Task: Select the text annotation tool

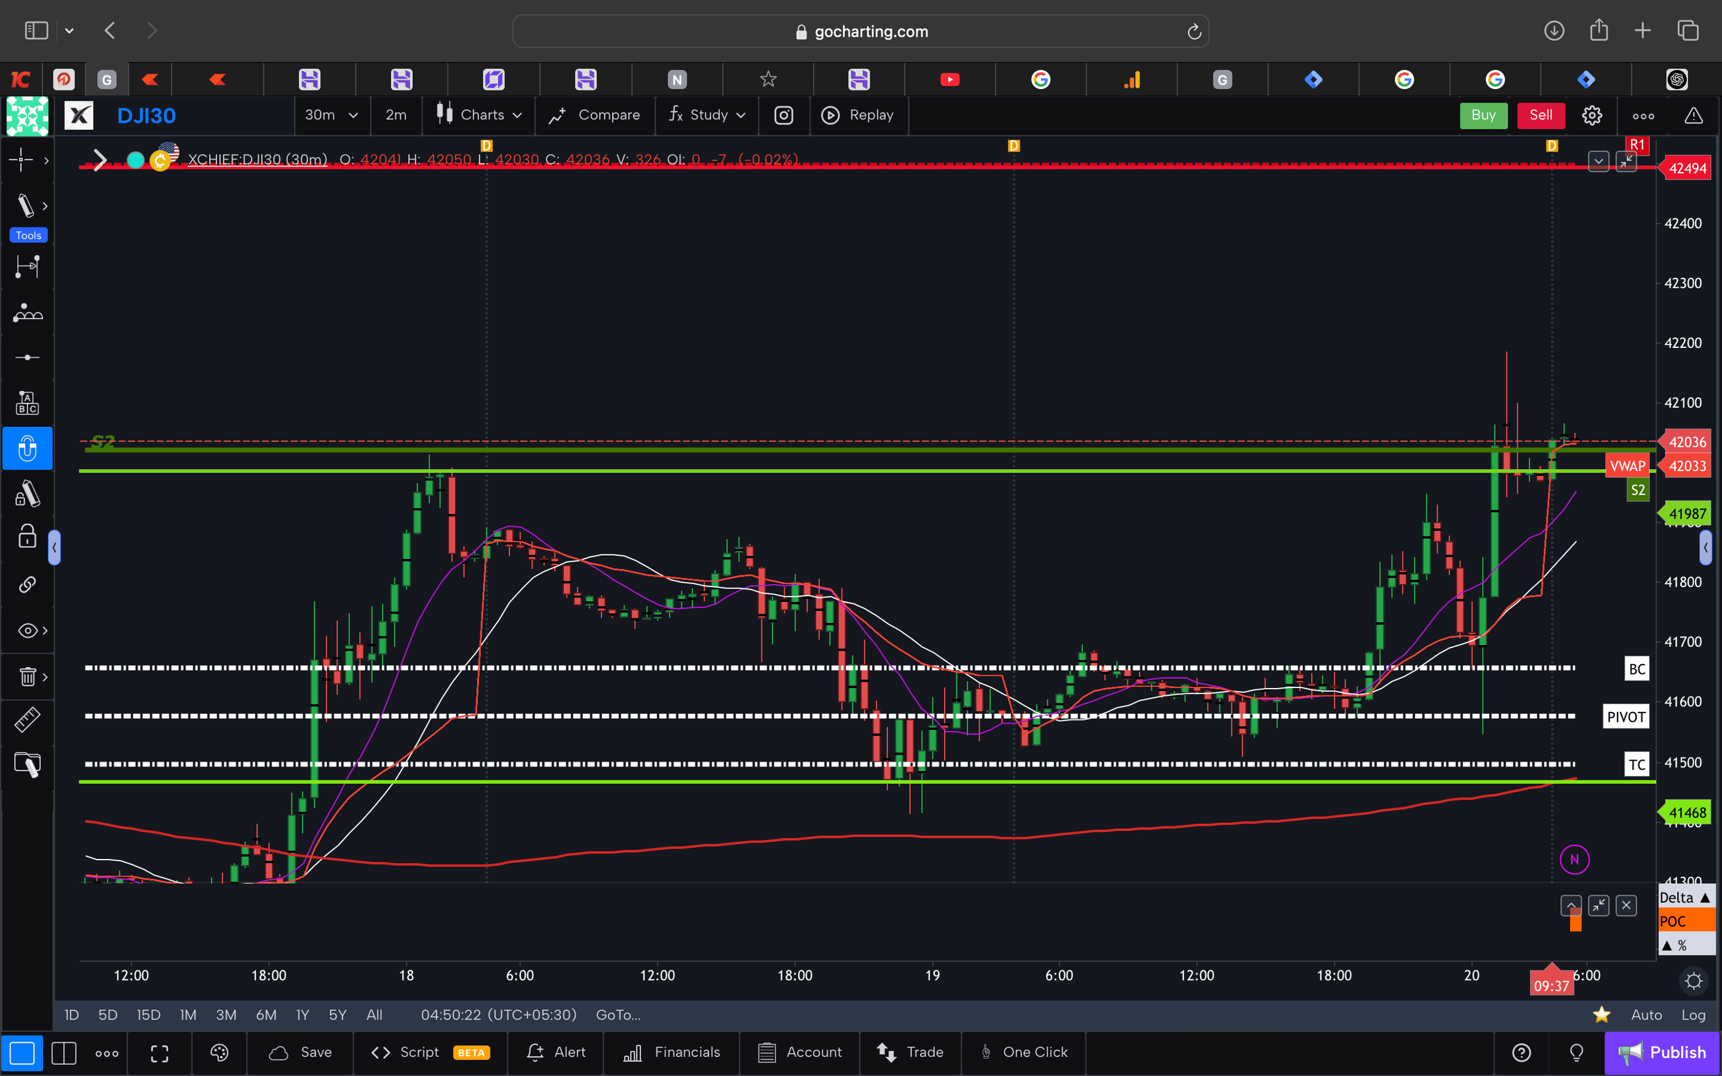Action: [27, 402]
